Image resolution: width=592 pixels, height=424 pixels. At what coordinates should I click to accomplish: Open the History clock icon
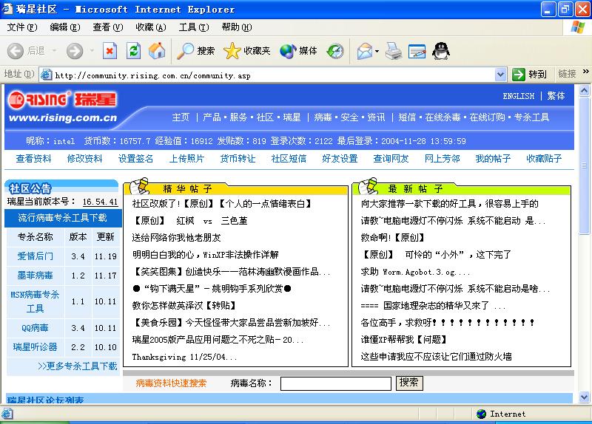(x=335, y=50)
